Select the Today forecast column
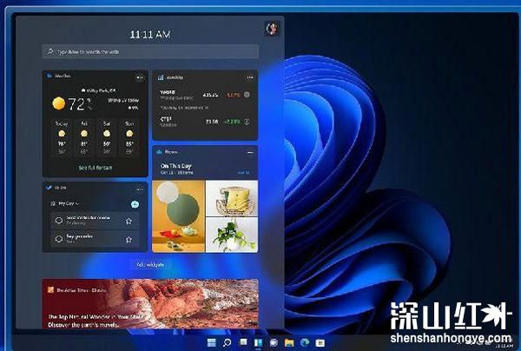The width and height of the screenshot is (521, 351). pyautogui.click(x=62, y=137)
